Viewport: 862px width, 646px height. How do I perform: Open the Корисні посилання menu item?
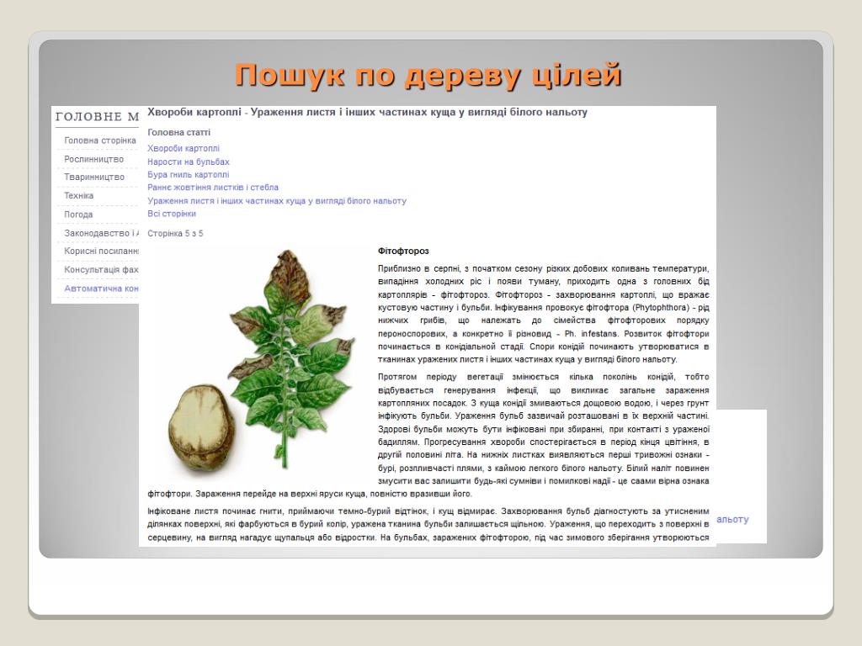tap(101, 251)
